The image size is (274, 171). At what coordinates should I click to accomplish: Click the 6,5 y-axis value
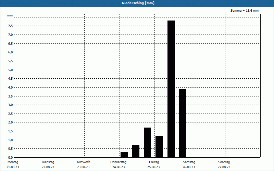(11, 43)
